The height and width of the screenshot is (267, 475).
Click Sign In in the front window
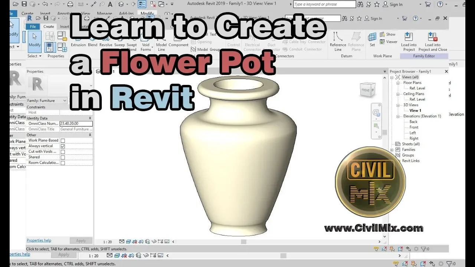(x=376, y=19)
